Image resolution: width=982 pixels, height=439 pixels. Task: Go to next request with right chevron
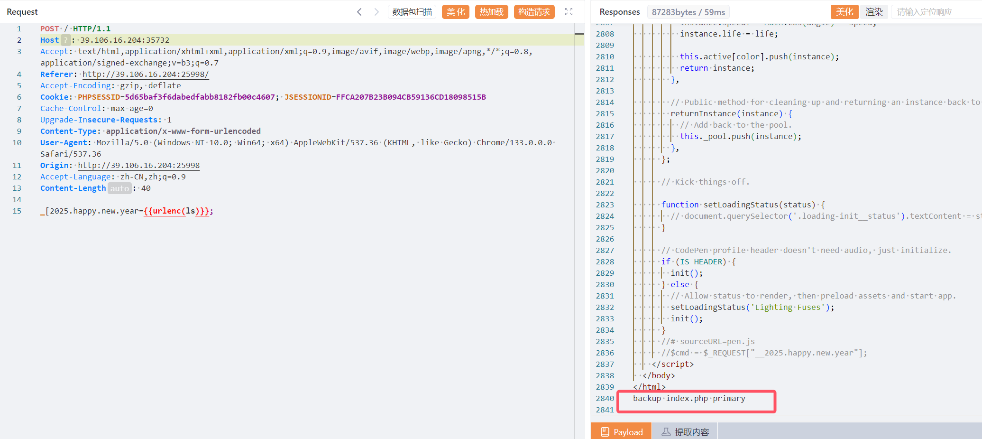376,12
